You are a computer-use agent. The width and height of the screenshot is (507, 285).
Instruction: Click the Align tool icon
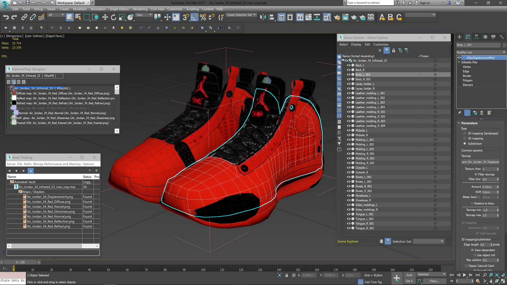point(271,17)
